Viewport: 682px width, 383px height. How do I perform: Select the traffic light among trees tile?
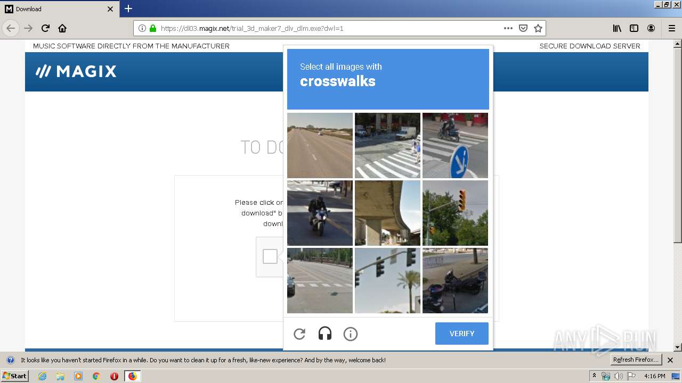click(455, 213)
